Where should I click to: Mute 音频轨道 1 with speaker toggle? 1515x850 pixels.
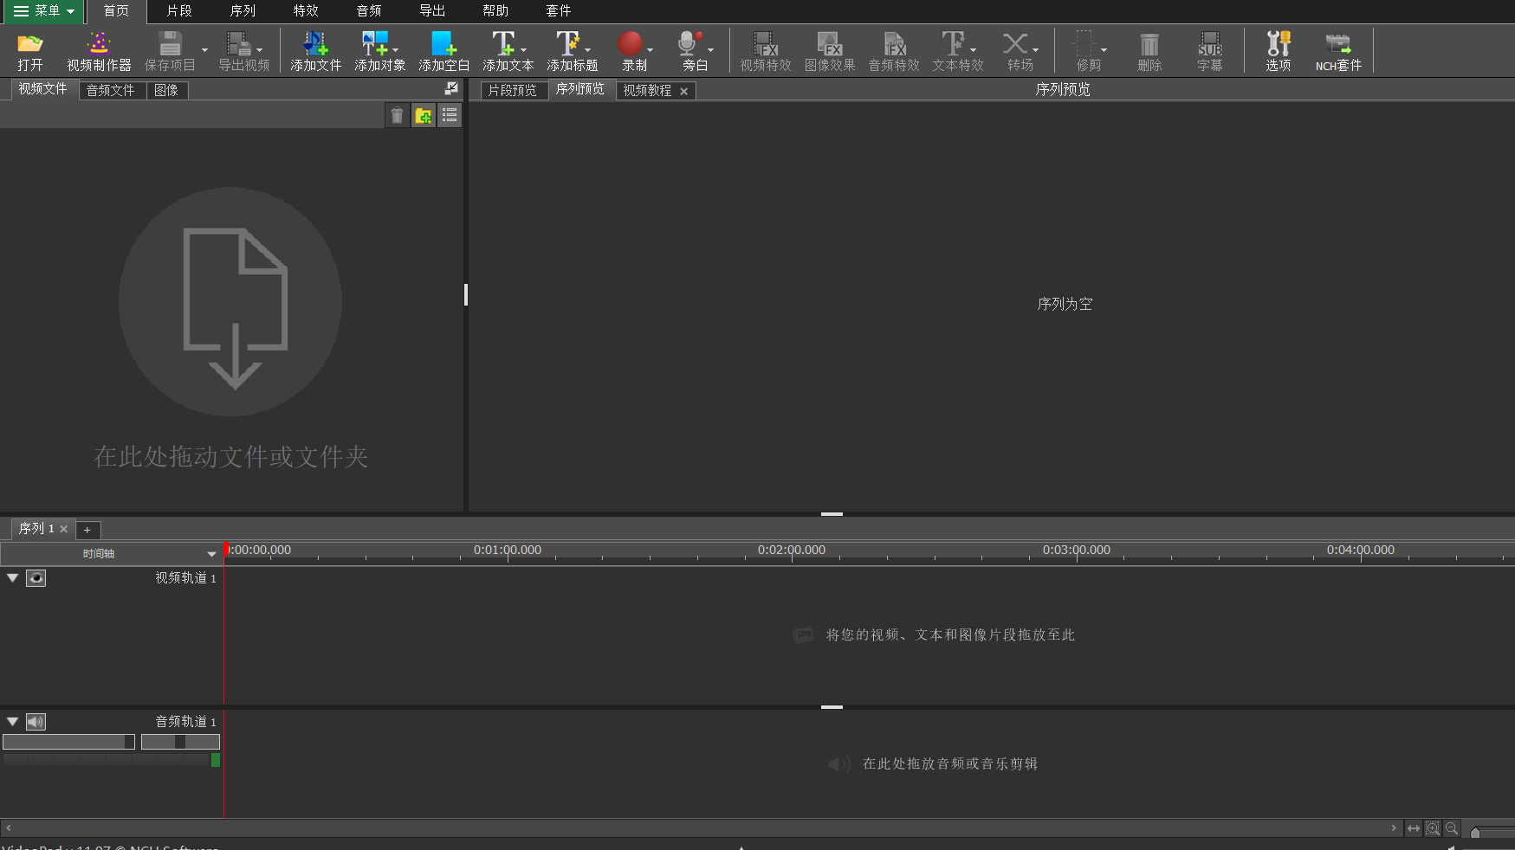tap(36, 722)
